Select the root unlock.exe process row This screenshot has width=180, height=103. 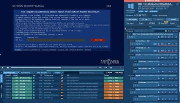point(152,35)
